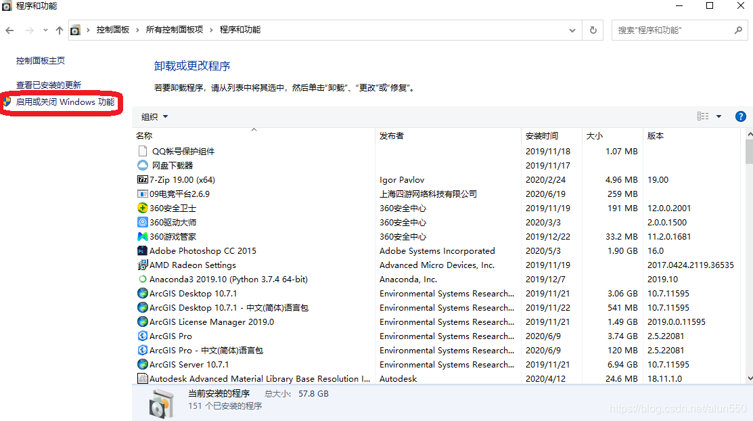The image size is (753, 421).
Task: Click the vertical scrollbar thumb
Action: point(749,152)
